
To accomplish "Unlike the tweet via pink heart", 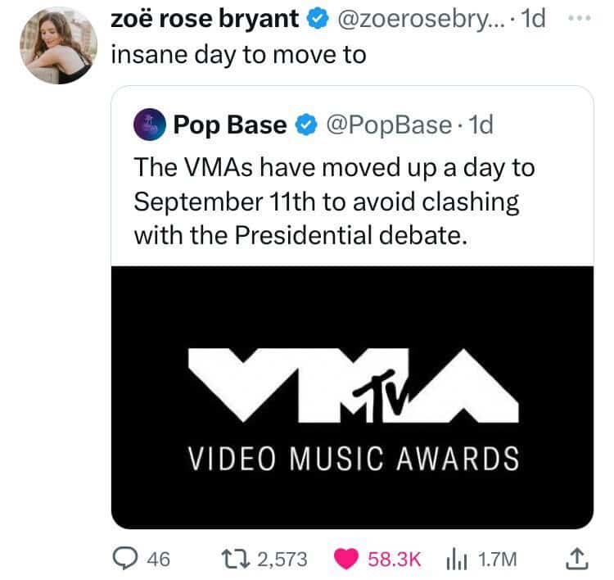I will [346, 559].
